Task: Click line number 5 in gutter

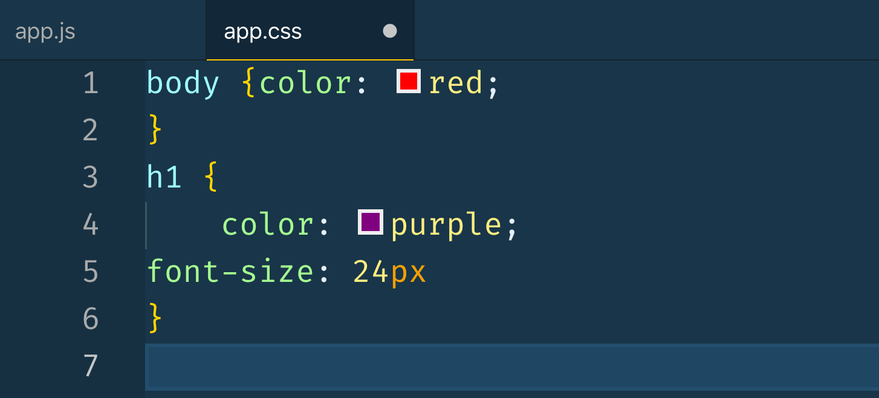Action: (91, 272)
